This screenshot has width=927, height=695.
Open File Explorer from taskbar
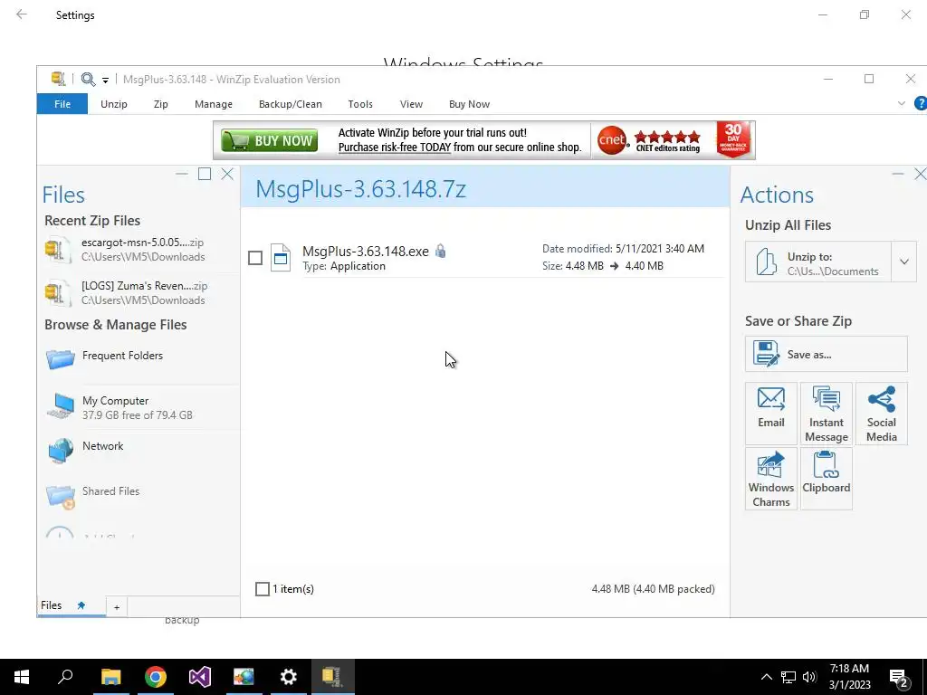pos(110,677)
